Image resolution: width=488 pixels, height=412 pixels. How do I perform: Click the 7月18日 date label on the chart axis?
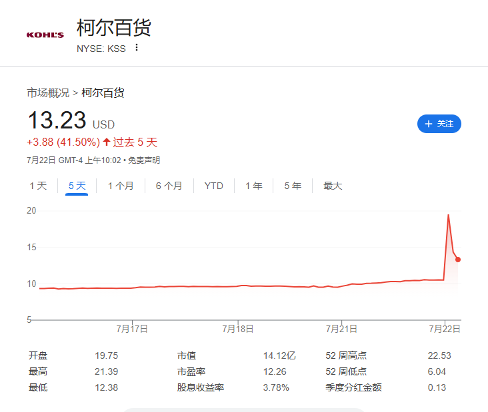(x=238, y=329)
